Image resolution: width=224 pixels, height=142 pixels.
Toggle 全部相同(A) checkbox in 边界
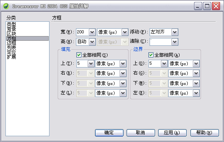tap(151, 55)
